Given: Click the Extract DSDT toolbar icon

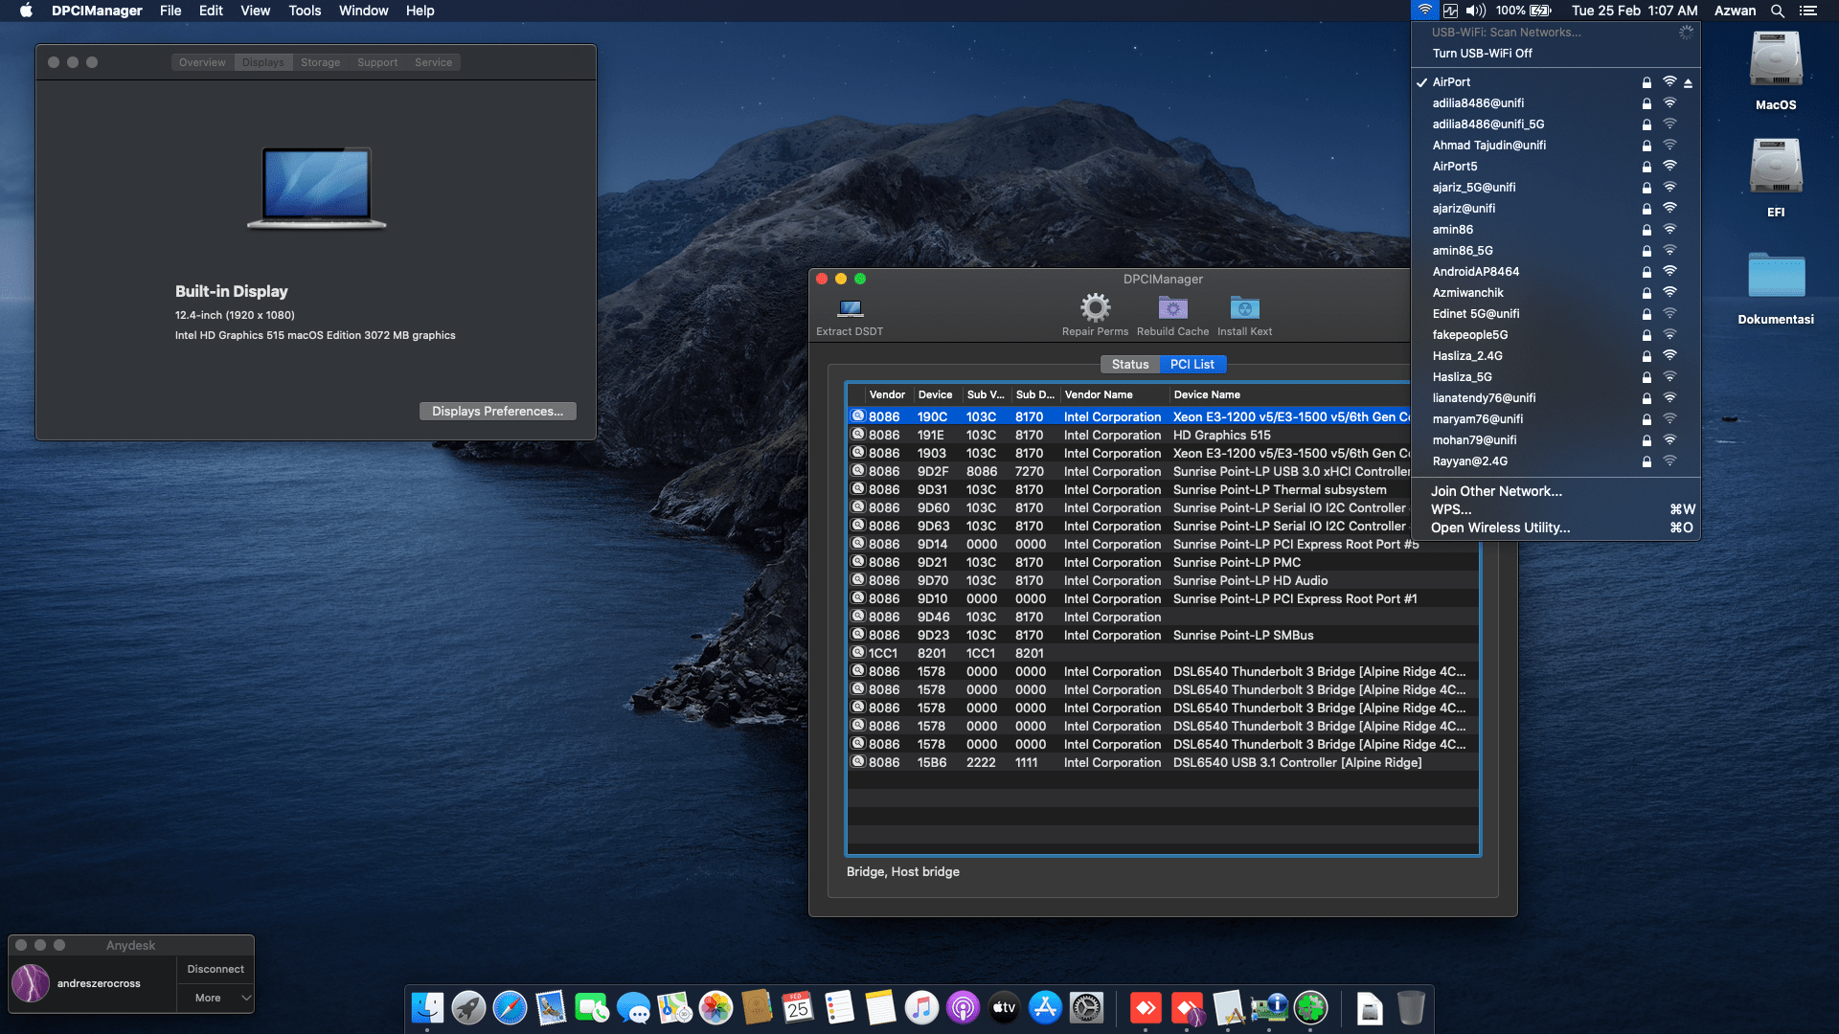Looking at the screenshot, I should tap(850, 308).
